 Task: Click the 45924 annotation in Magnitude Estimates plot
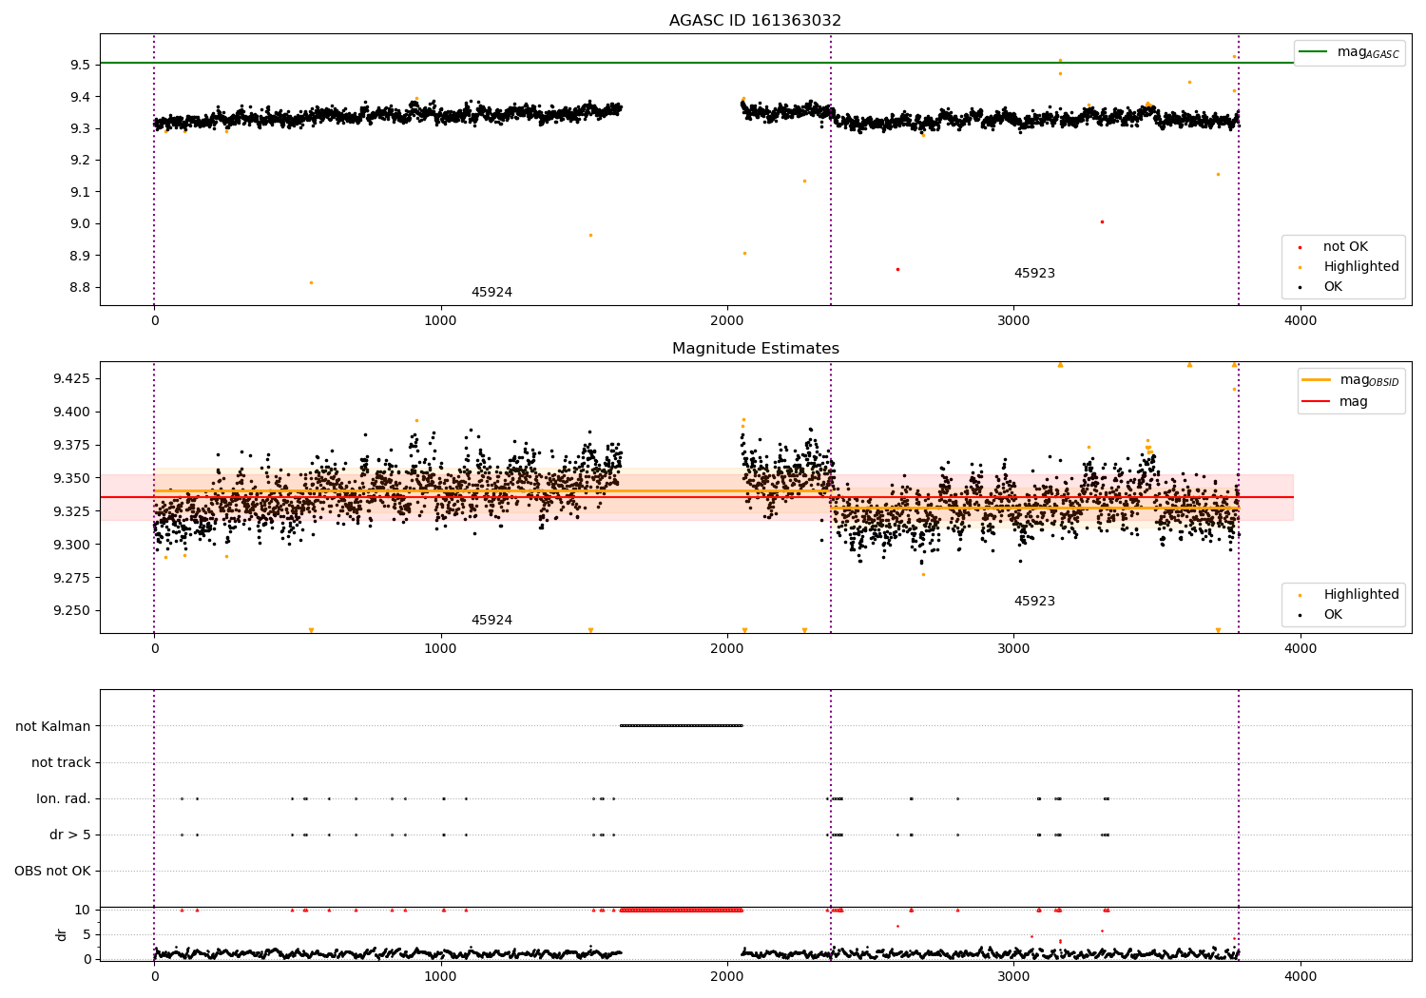tap(491, 621)
